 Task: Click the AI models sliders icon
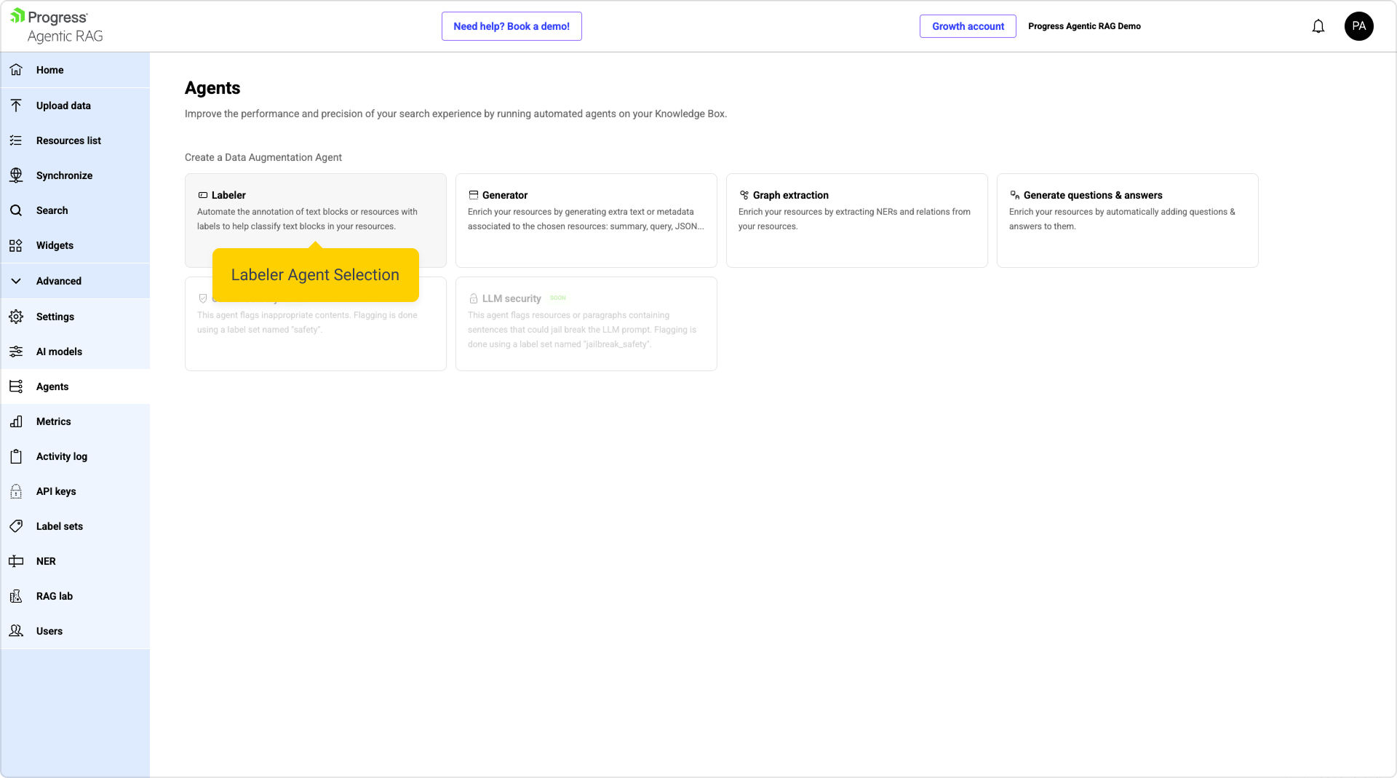[x=16, y=352]
